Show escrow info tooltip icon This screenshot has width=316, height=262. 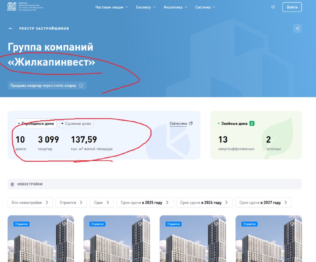pyautogui.click(x=81, y=85)
